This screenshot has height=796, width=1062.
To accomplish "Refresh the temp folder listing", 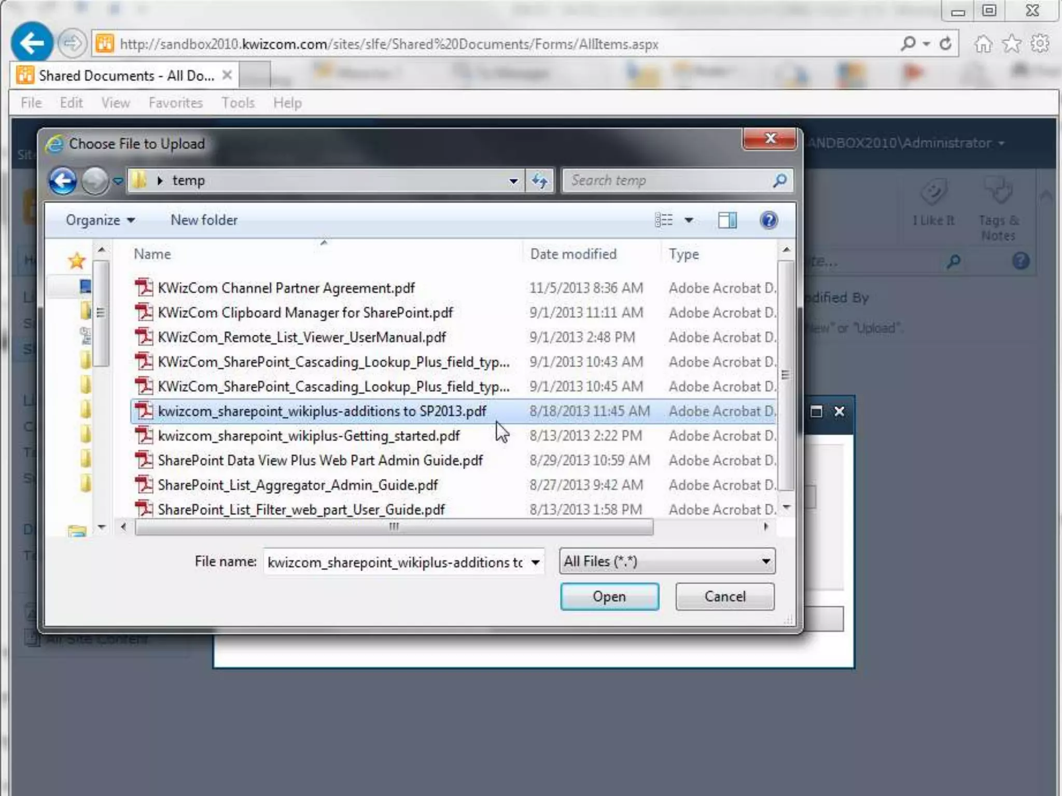I will (539, 181).
